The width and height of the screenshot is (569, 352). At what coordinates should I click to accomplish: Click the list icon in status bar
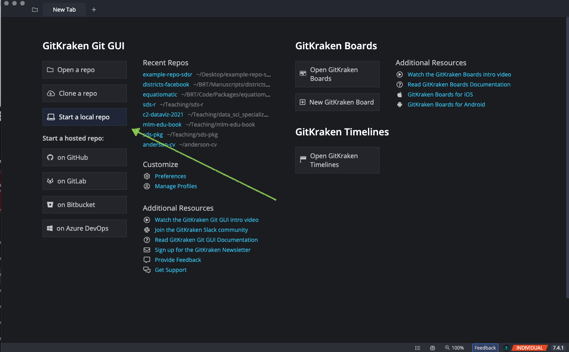click(x=417, y=348)
